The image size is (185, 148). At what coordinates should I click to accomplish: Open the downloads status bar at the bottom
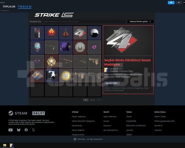coord(88,139)
